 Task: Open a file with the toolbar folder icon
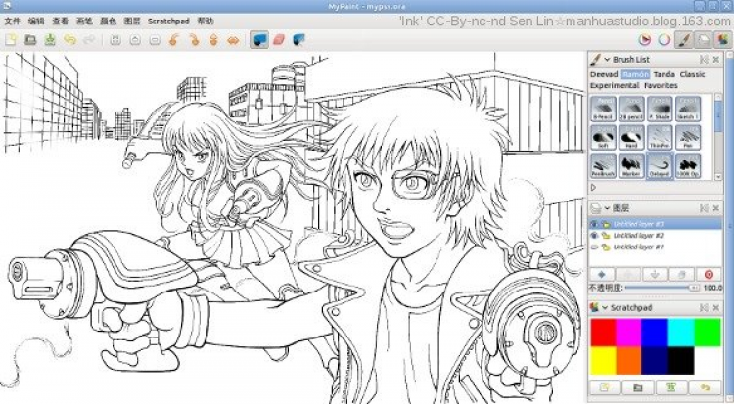coord(30,40)
